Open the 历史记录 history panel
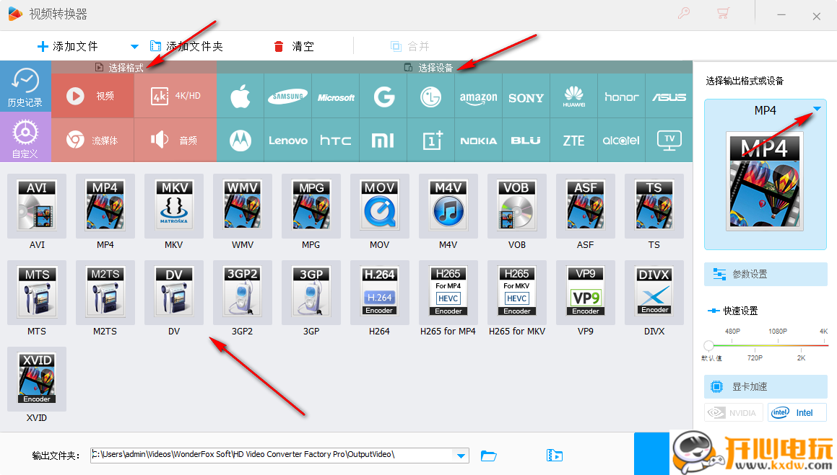Viewport: 837px width, 475px height. click(x=25, y=86)
